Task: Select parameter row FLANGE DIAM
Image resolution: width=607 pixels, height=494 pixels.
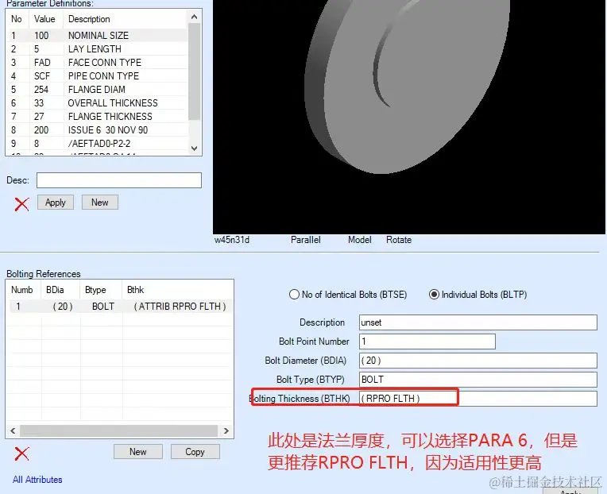Action: [98, 90]
